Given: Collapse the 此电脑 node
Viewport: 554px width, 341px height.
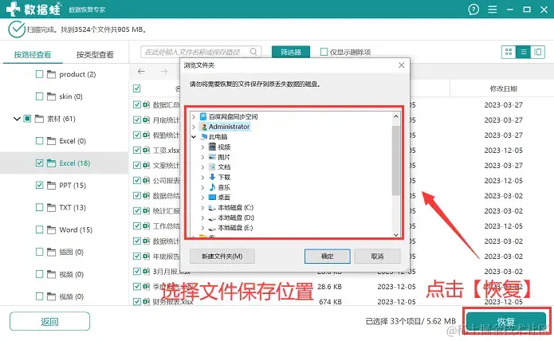Looking at the screenshot, I should [x=194, y=136].
